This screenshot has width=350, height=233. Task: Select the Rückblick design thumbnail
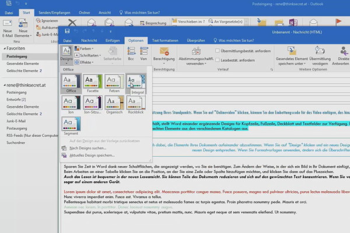point(136,105)
